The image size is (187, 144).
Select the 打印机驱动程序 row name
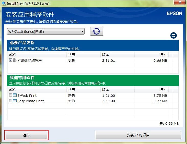(x=29, y=60)
